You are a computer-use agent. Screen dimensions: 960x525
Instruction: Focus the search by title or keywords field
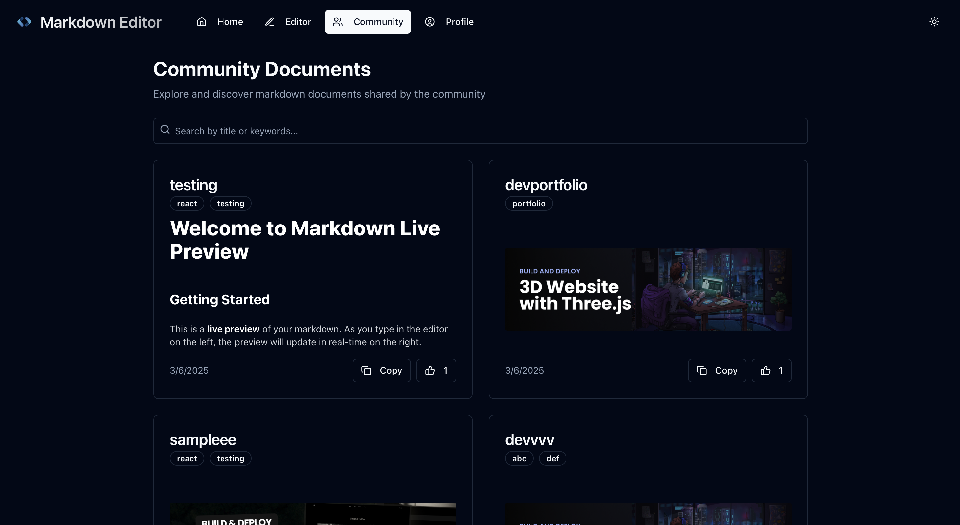(x=480, y=131)
